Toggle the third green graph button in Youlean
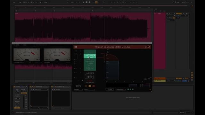Viewport: 205px width, 115px height. pyautogui.click(x=133, y=89)
